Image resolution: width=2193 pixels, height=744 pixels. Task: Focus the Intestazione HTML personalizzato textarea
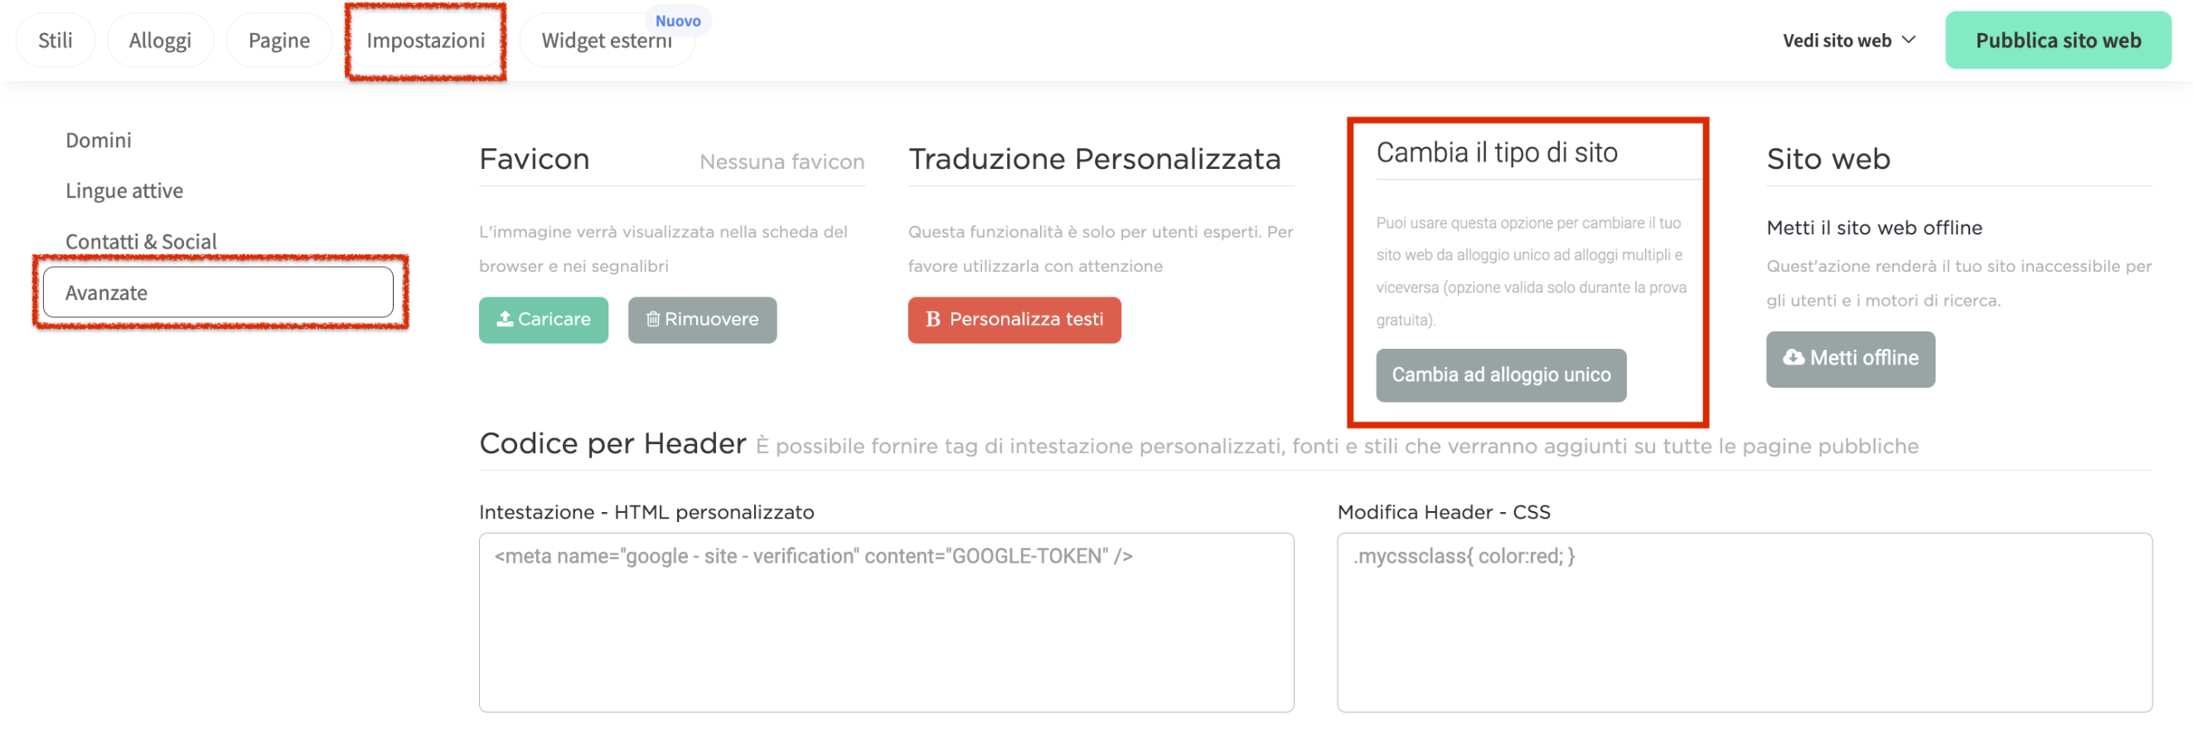885,621
